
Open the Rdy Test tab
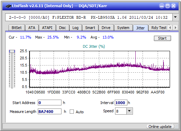pos(159,28)
